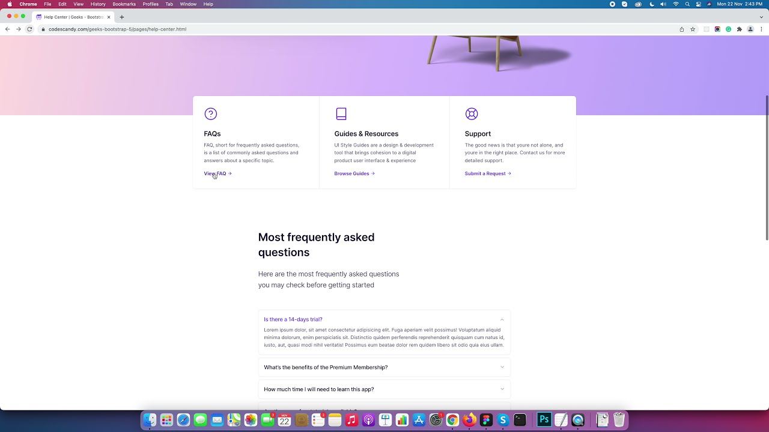The image size is (769, 432).
Task: Toggle Do Not Disturb moon icon
Action: pos(652,4)
